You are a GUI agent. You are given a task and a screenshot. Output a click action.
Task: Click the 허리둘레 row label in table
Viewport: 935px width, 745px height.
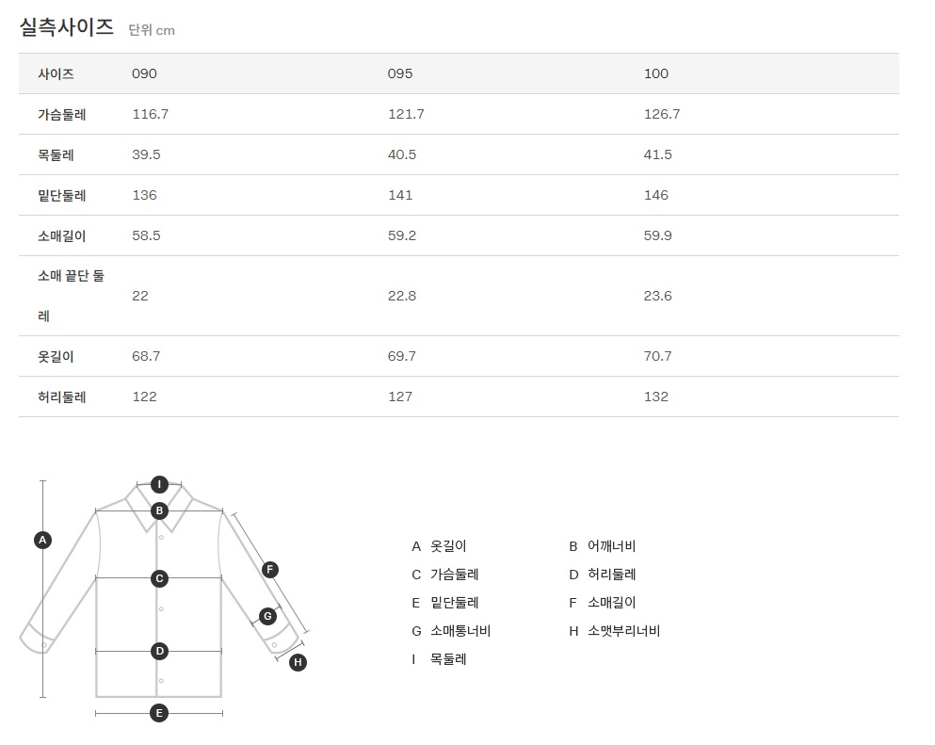[62, 397]
